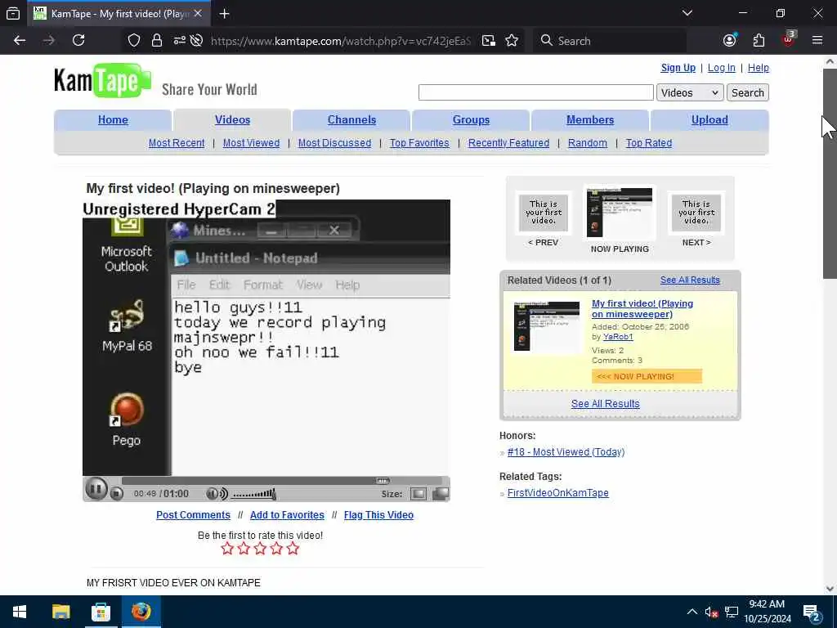
Task: Open the tracking protection shield icon
Action: (134, 41)
